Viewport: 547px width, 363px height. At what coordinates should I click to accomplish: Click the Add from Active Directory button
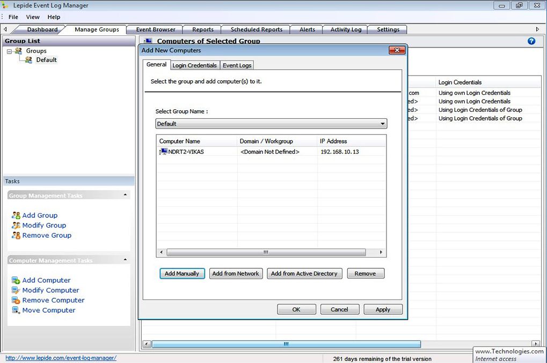[304, 274]
